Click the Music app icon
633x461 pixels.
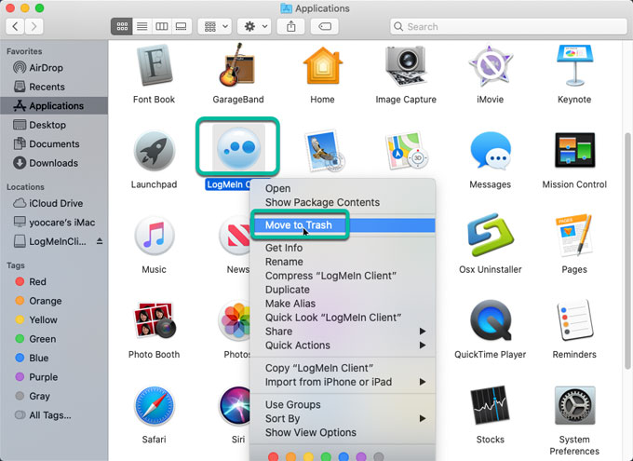tap(154, 236)
